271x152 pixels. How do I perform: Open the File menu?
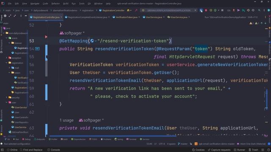[x=10, y=3]
